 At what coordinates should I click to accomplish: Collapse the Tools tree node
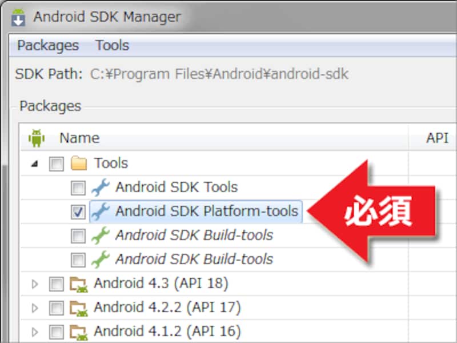(x=35, y=163)
